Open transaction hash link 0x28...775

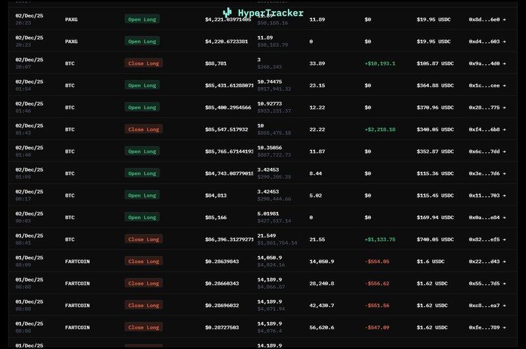click(484, 108)
